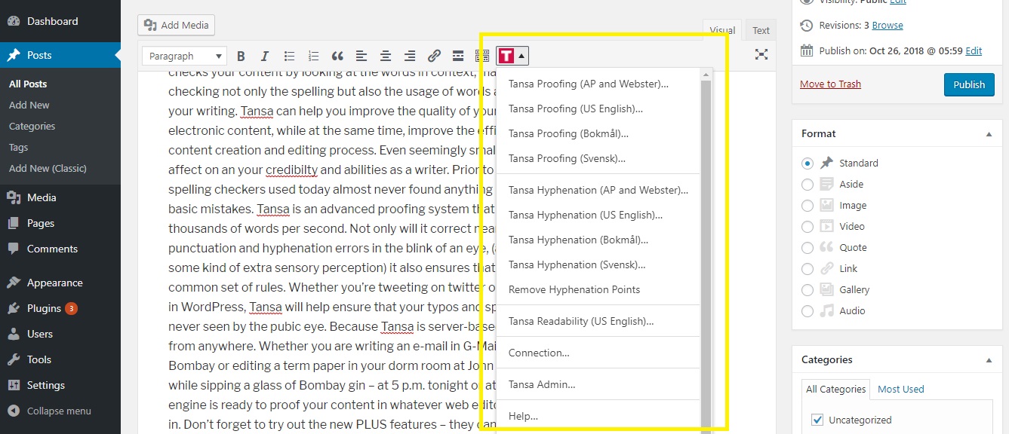Uncheck the Uncategorized category
This screenshot has height=434, width=1009.
[817, 420]
